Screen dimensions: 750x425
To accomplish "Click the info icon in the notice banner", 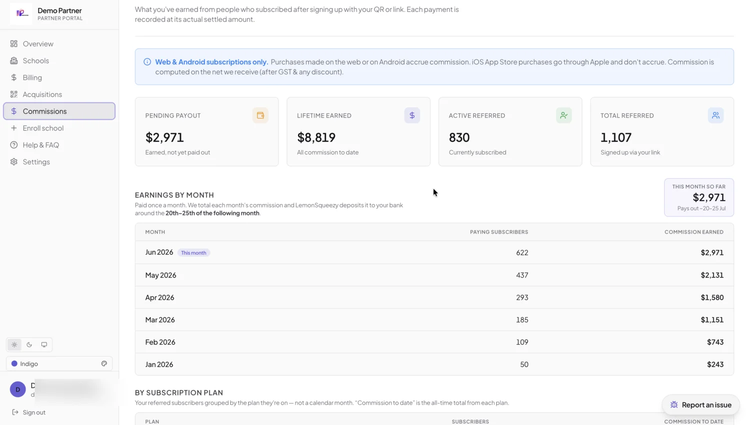I will 147,62.
